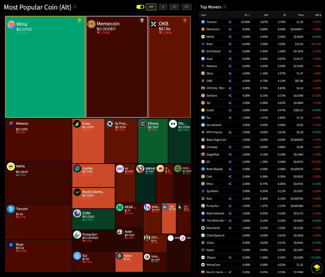Click the sparkle icon in ZKsync row
325x277 pixels.
[230, 258]
